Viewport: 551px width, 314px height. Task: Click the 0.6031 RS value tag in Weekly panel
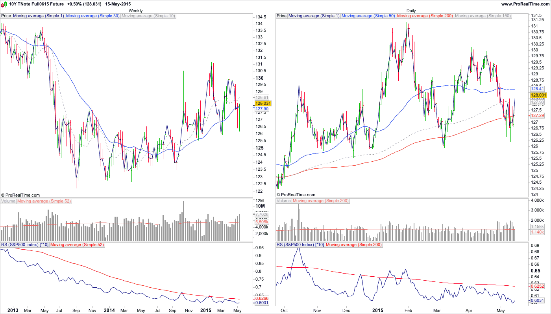[262, 303]
